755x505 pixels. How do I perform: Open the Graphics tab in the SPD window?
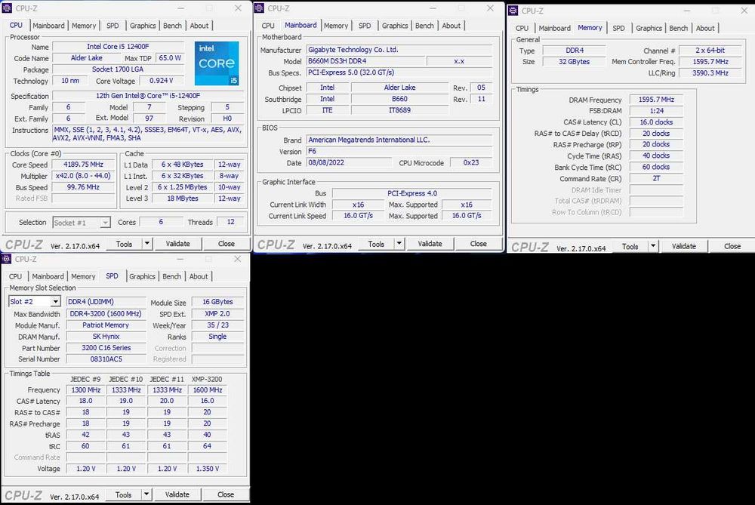[142, 276]
